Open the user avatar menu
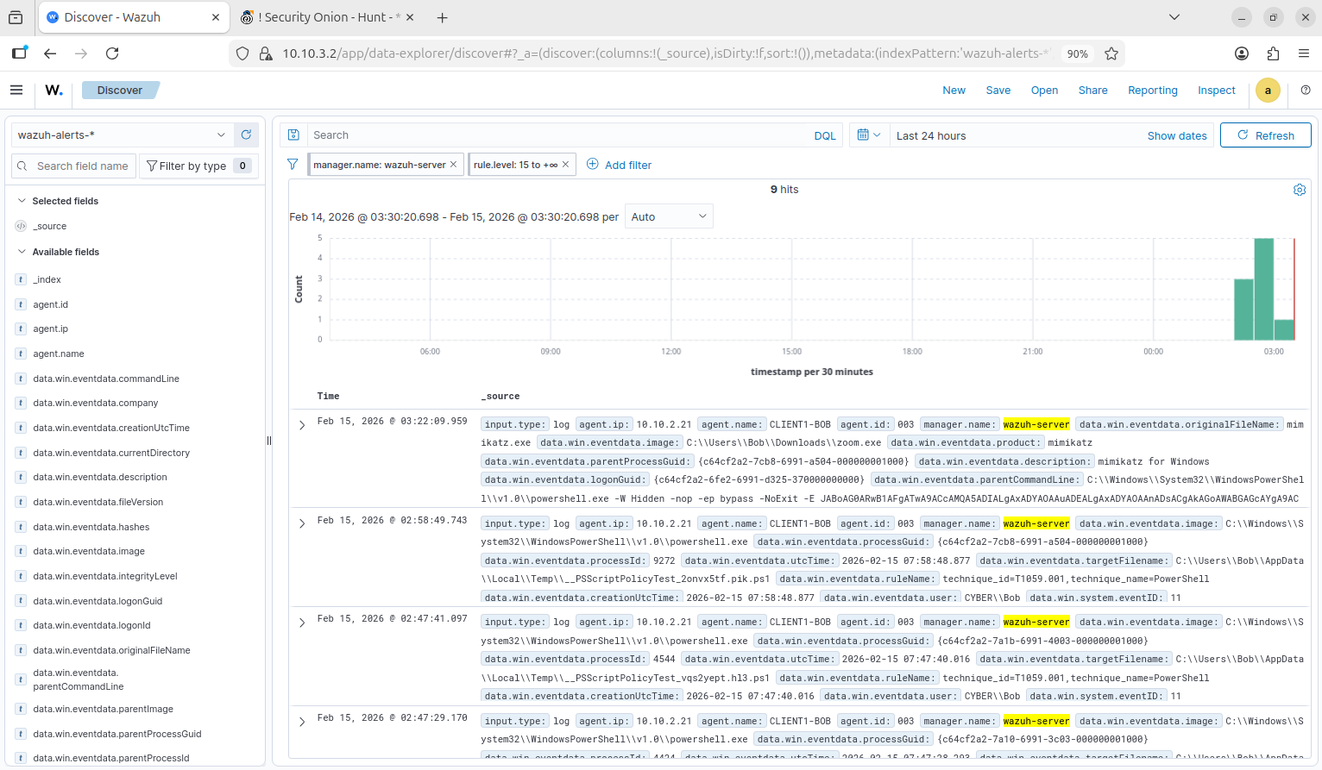Viewport: 1322px width, 770px height. click(x=1267, y=90)
